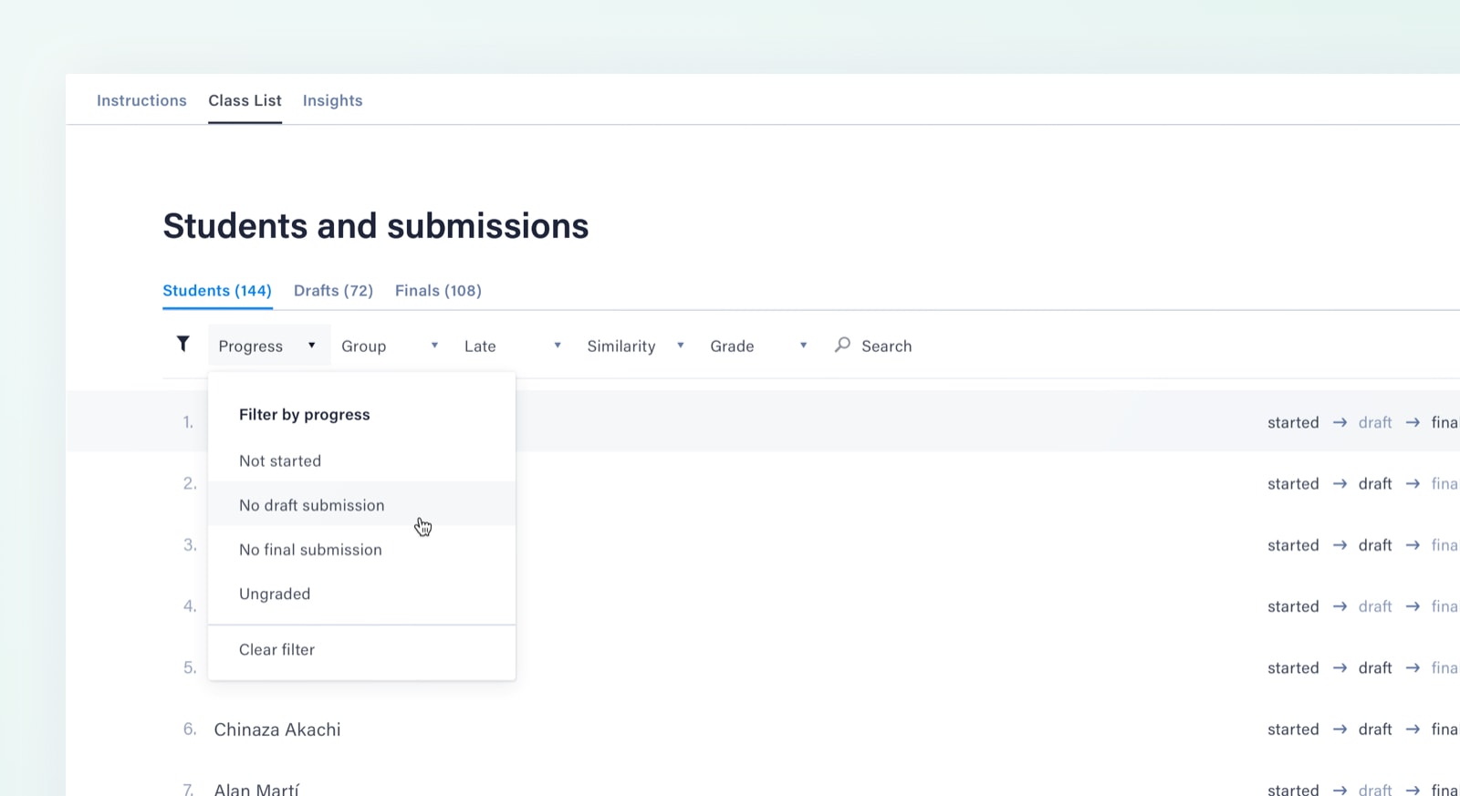Screen dimensions: 1460x796
Task: Open student Chinaza Akachi's row
Action: (277, 729)
